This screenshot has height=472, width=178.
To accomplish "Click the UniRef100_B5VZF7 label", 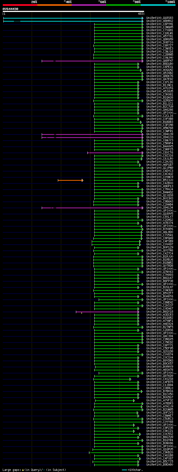I will [160, 293].
